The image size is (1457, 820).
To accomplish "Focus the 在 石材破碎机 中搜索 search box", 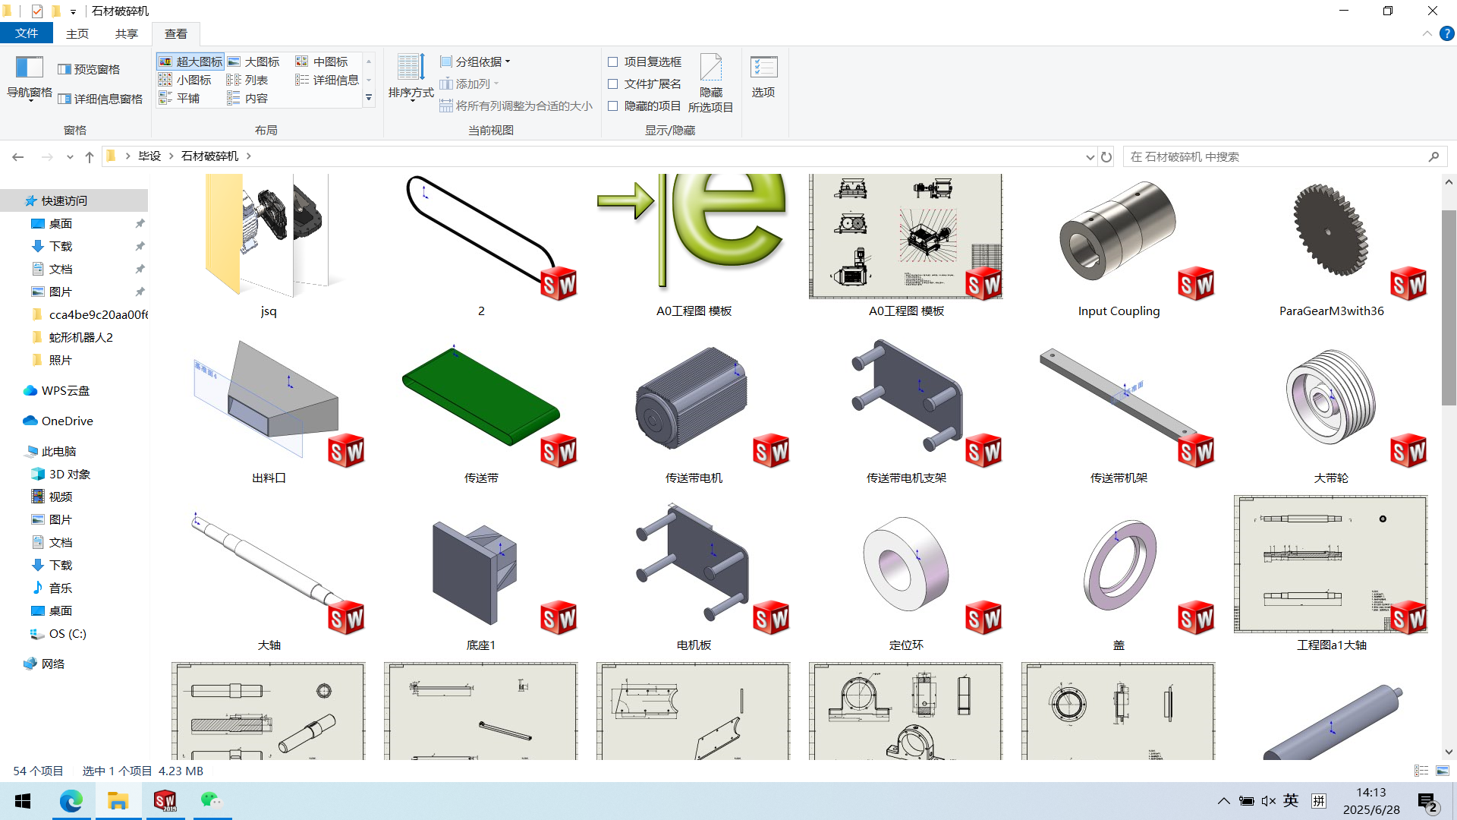I will [1284, 156].
